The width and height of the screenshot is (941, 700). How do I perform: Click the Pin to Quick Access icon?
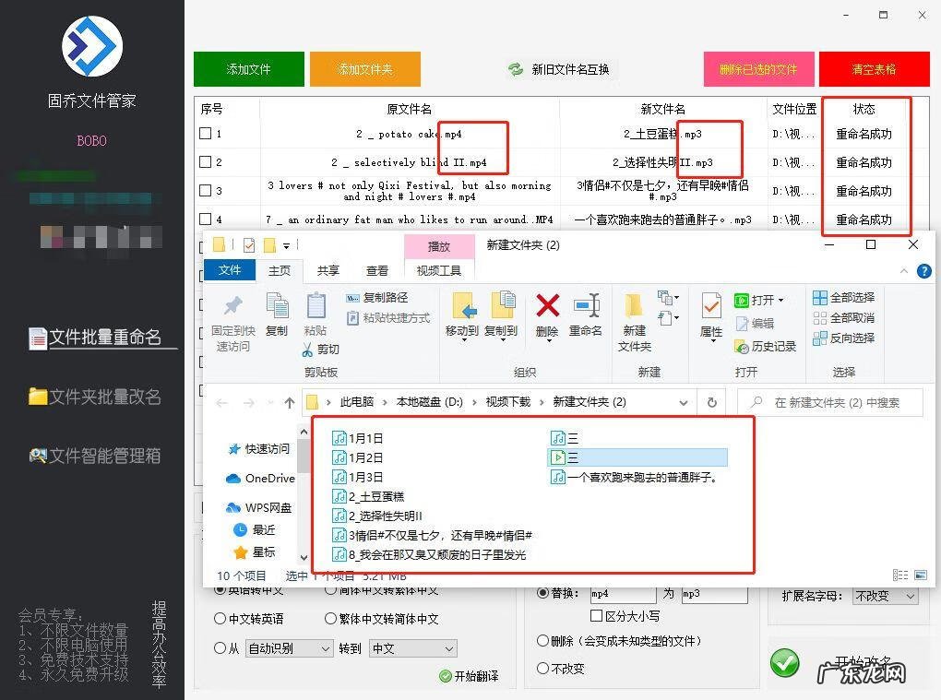click(x=232, y=306)
